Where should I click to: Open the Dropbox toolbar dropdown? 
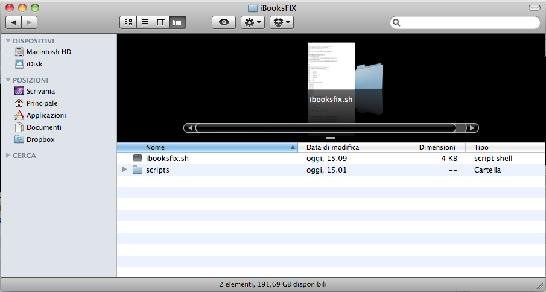pos(281,22)
